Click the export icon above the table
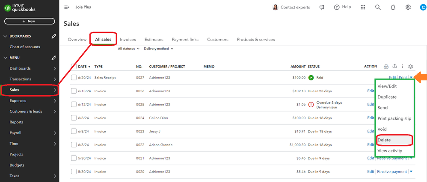This screenshot has height=182, width=427. 394,67
